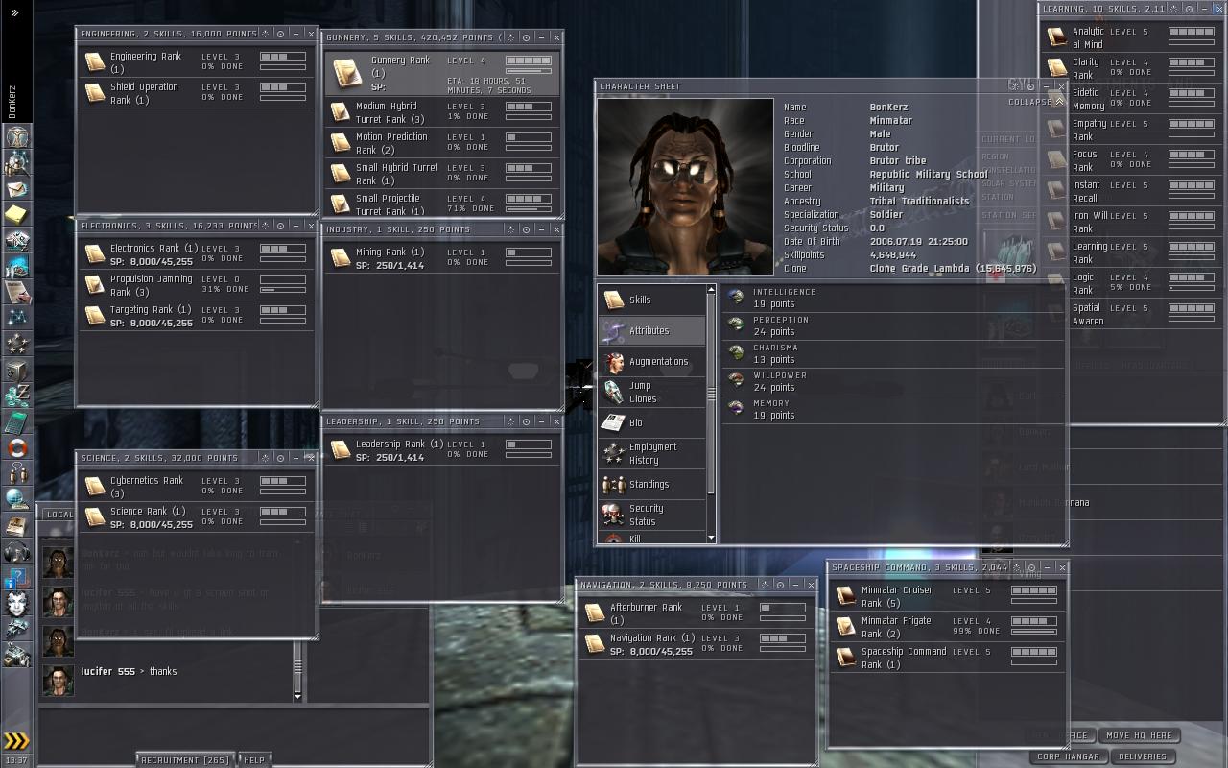Click the blue question-mark info sidebar icon

point(17,577)
